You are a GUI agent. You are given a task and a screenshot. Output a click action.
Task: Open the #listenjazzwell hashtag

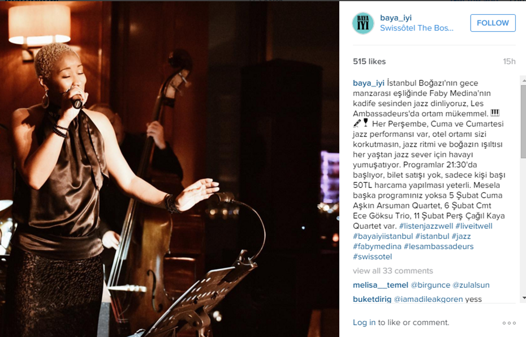pyautogui.click(x=426, y=226)
